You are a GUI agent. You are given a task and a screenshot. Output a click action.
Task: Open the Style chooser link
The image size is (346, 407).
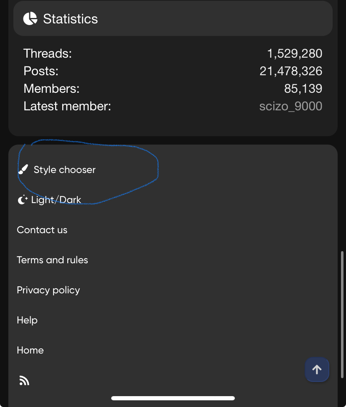coord(64,170)
